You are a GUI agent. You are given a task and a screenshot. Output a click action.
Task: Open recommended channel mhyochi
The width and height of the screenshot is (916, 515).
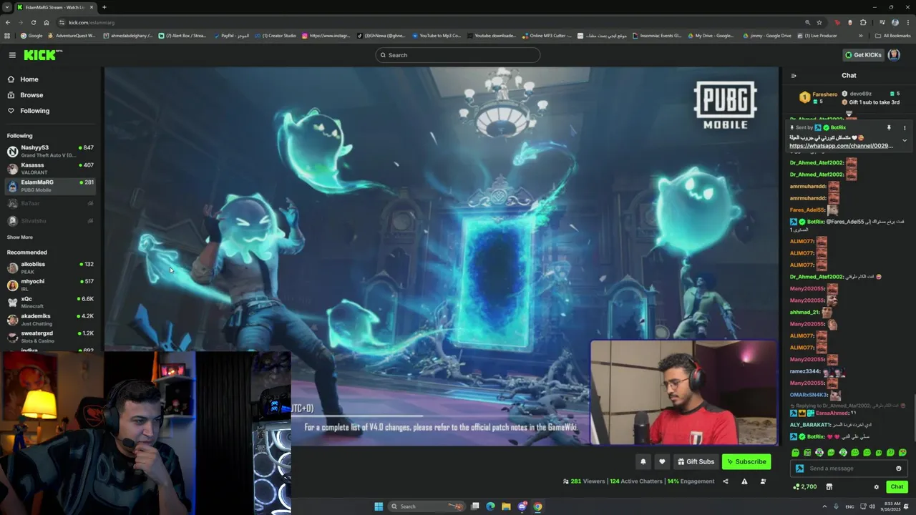point(50,285)
